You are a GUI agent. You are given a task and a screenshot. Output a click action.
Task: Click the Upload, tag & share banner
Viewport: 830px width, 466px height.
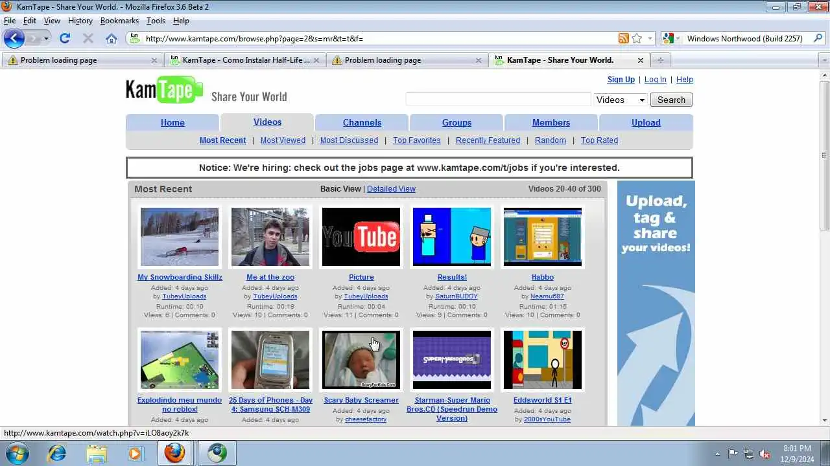(656, 303)
